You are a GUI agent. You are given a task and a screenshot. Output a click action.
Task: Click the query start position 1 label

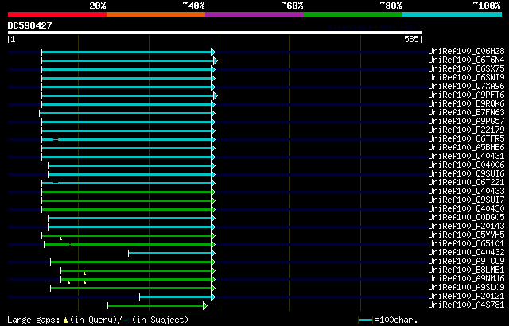13,40
